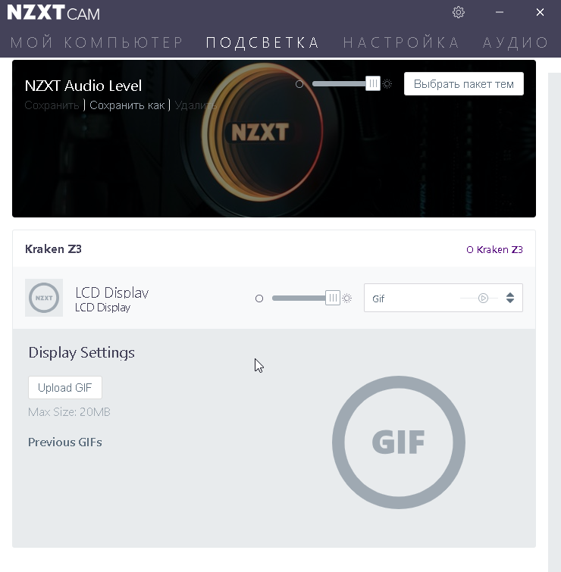Minimize the NZXT CAM window

(x=500, y=12)
